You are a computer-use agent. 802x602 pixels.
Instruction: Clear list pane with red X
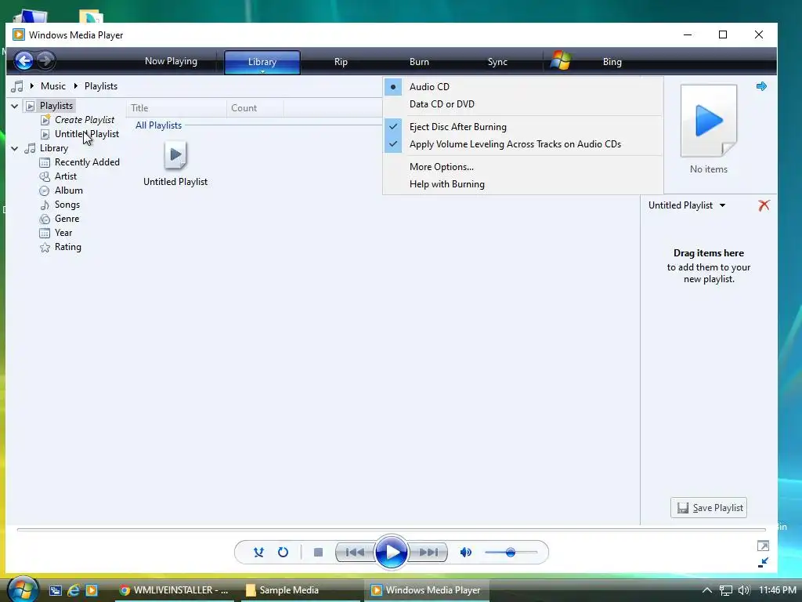(764, 205)
